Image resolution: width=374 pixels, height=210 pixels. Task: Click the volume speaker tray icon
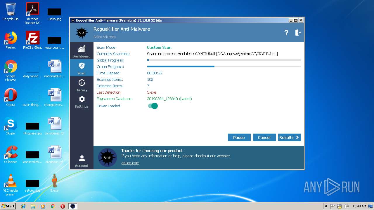click(x=347, y=206)
